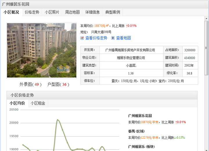The height and width of the screenshot is (151, 209).
Task: Click the 停车位 row label
Action: pyautogui.click(x=89, y=81)
